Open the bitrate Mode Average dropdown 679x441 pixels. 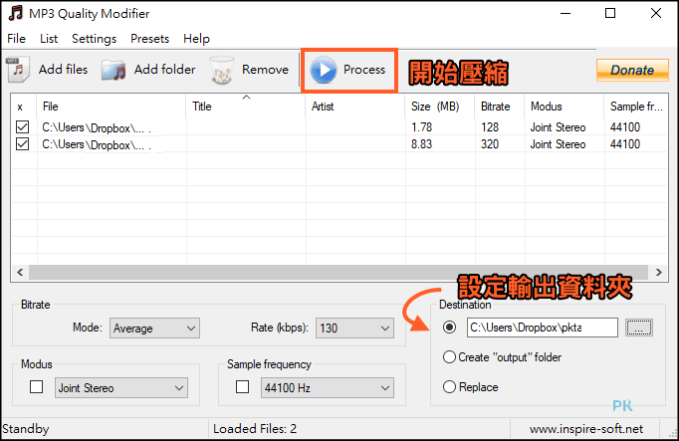pyautogui.click(x=154, y=329)
